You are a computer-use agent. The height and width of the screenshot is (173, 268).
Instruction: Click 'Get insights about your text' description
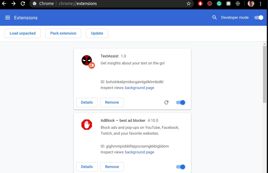(133, 63)
